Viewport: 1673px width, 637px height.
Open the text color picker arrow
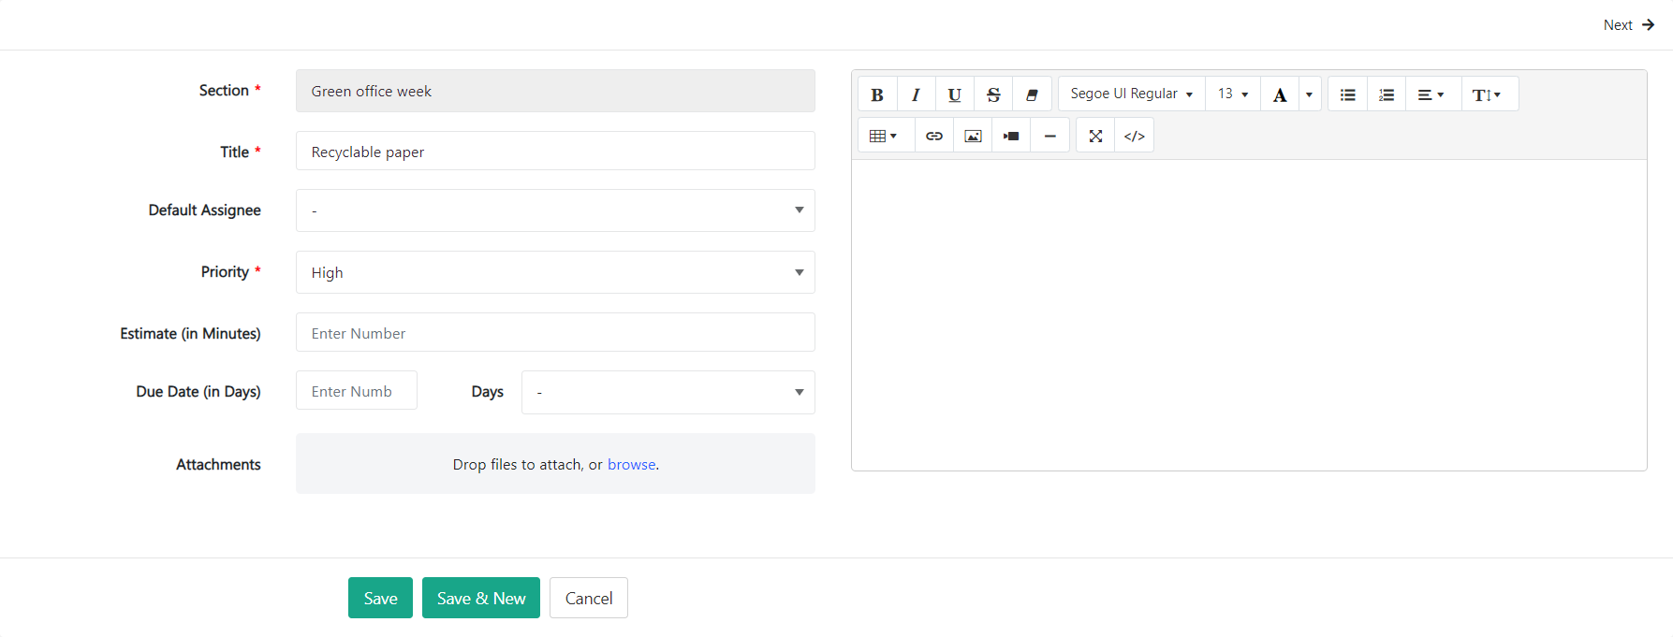click(1309, 94)
